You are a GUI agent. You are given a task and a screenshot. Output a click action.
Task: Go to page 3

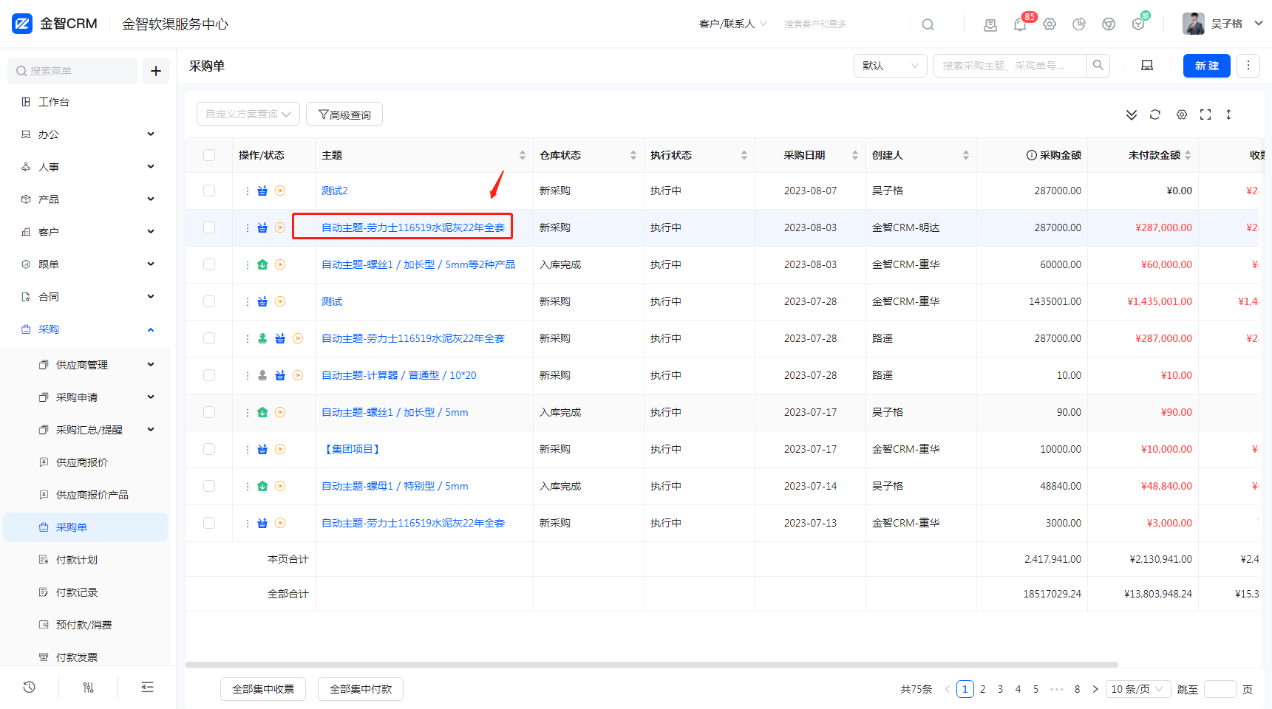(1001, 689)
